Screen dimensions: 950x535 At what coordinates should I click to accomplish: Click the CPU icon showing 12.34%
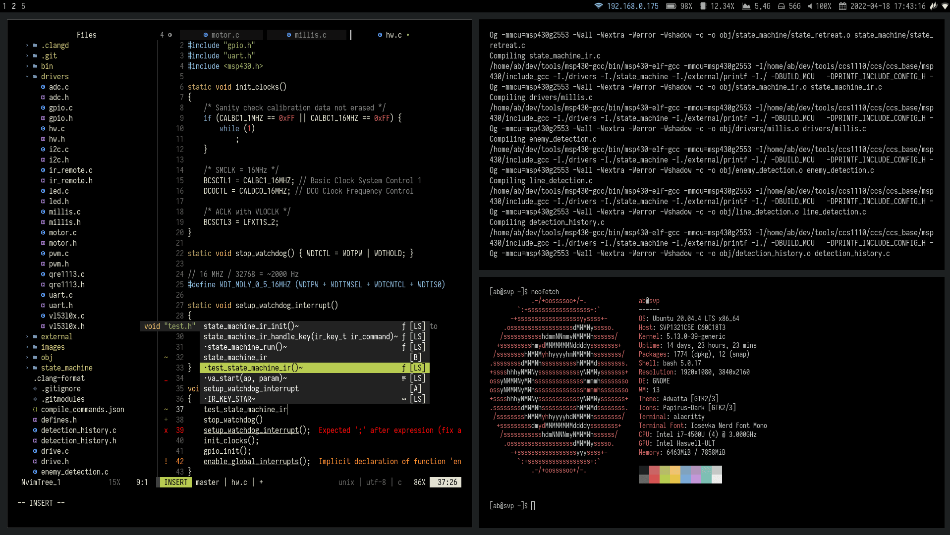(703, 6)
